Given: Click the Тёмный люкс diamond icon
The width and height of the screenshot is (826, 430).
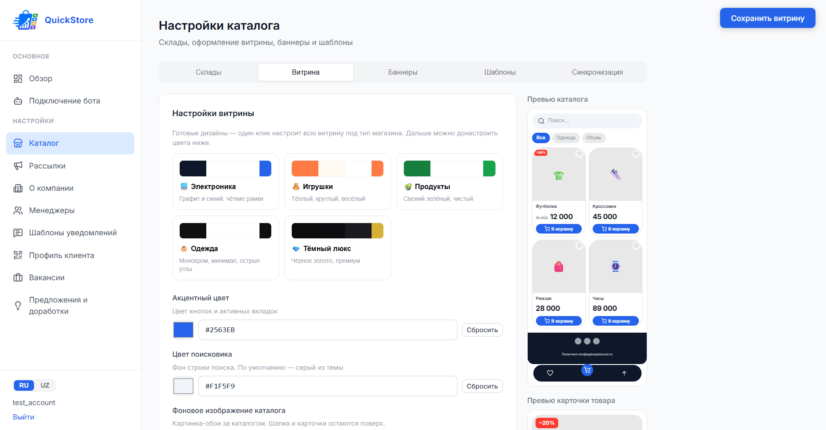Looking at the screenshot, I should click(296, 249).
